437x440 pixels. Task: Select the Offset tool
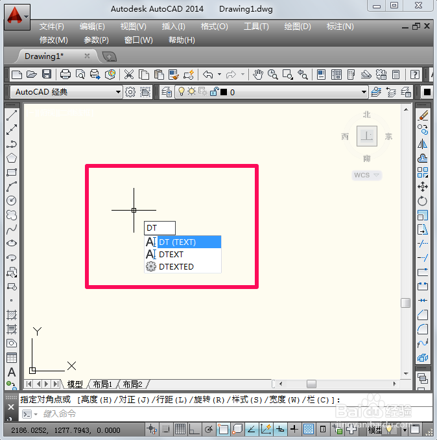point(423,158)
